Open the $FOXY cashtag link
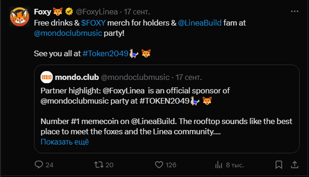 tap(94, 23)
